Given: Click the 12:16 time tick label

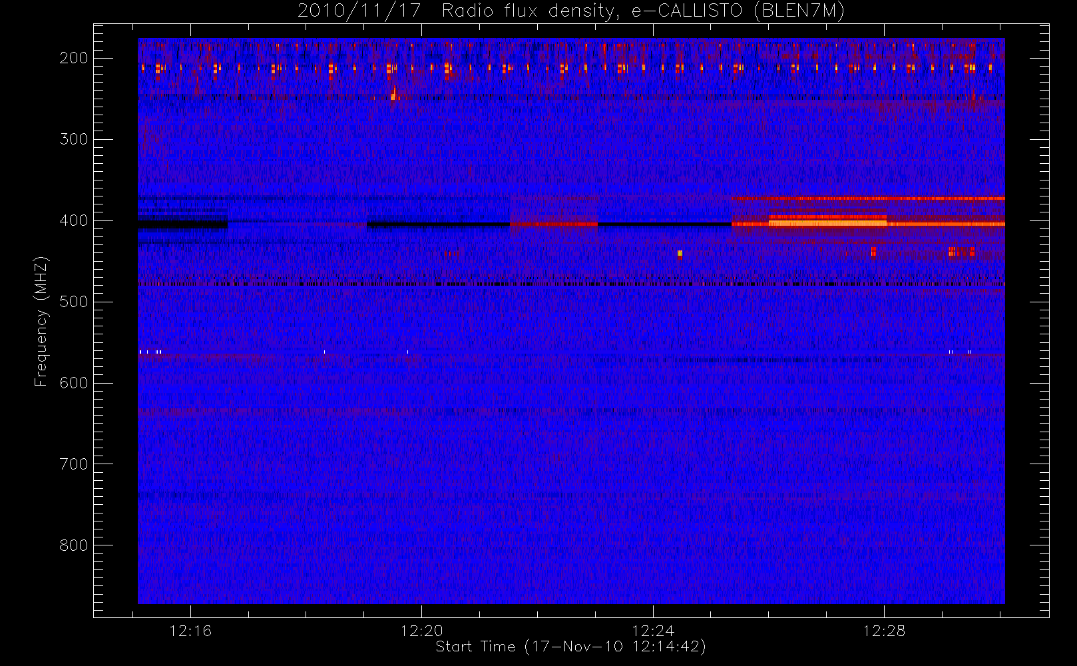Looking at the screenshot, I should point(190,631).
